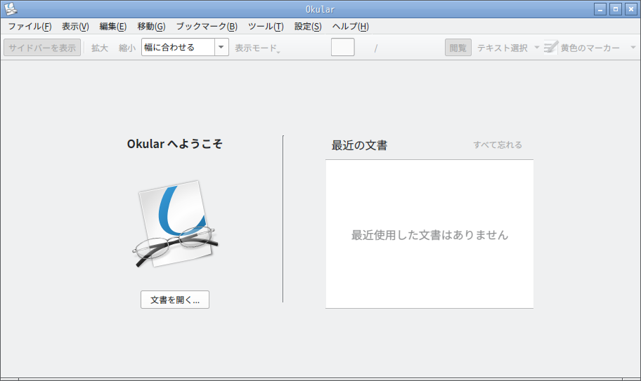The image size is (641, 381).
Task: Open the ツール(T) menu
Action: pyautogui.click(x=266, y=27)
